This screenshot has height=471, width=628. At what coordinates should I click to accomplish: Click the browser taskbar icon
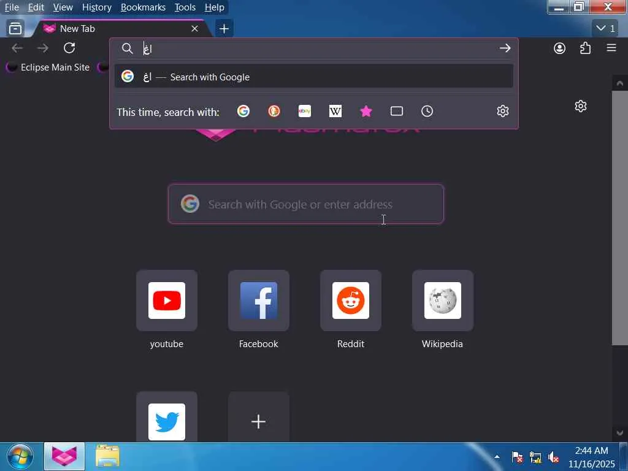pos(64,456)
